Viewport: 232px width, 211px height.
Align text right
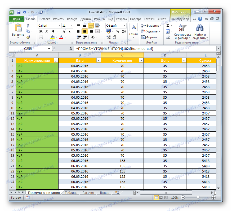[x=91, y=31]
